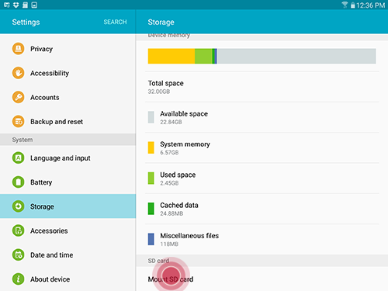Open the About device info icon
The image size is (388, 291).
18,279
